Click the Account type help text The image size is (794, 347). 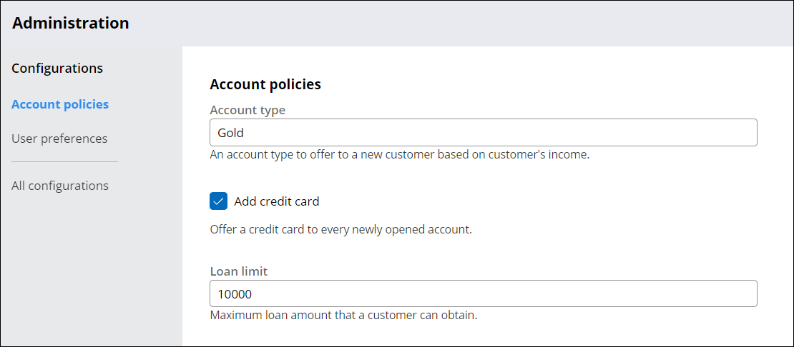click(399, 154)
